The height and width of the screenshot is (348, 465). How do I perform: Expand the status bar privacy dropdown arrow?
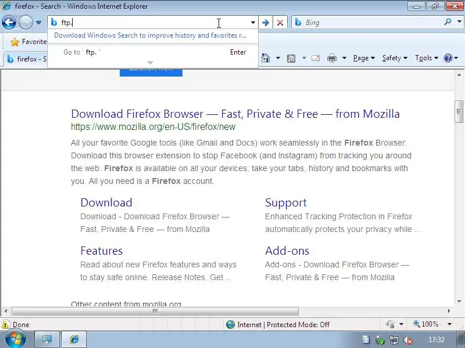point(401,324)
